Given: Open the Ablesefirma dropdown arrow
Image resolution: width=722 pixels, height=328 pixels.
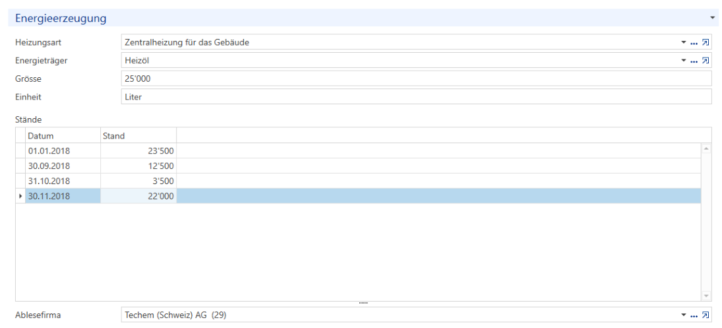Looking at the screenshot, I should coord(683,315).
